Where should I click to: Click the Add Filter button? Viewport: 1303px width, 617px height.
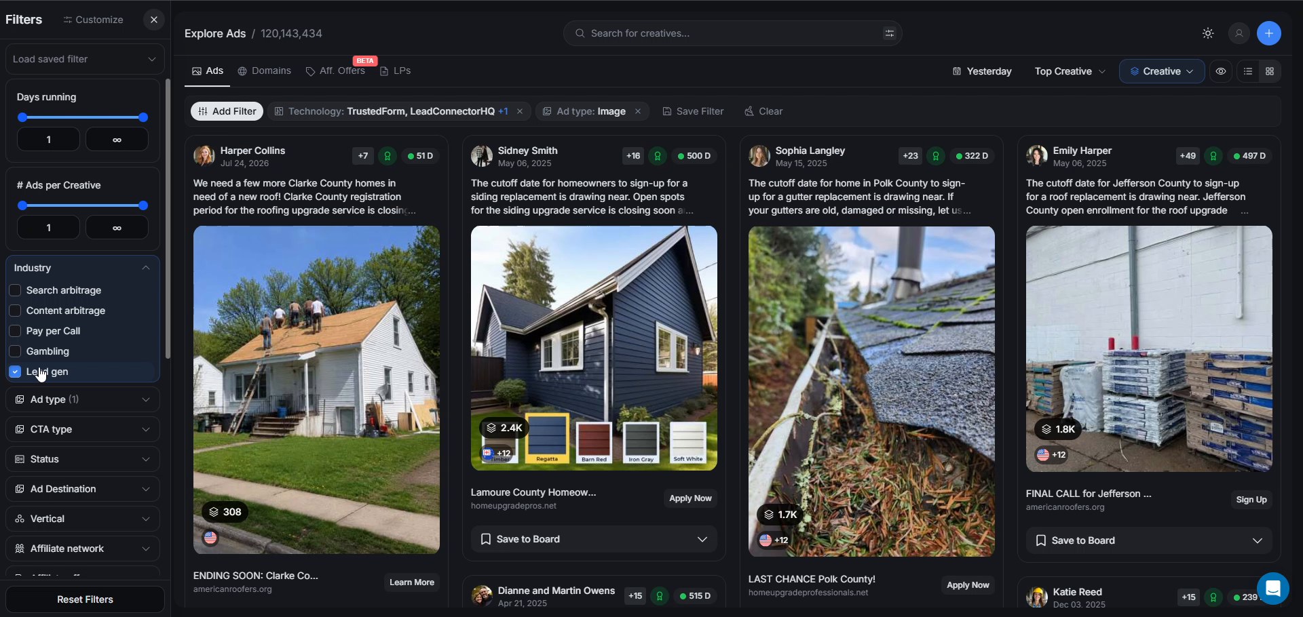[x=227, y=111]
